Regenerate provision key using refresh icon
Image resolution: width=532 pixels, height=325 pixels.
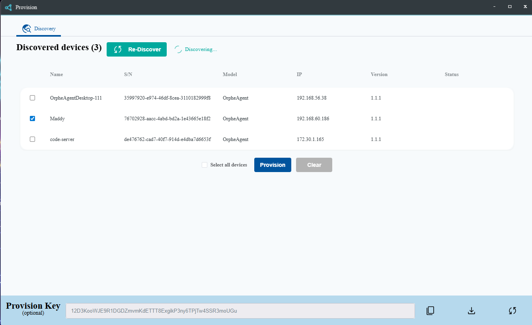tap(513, 311)
